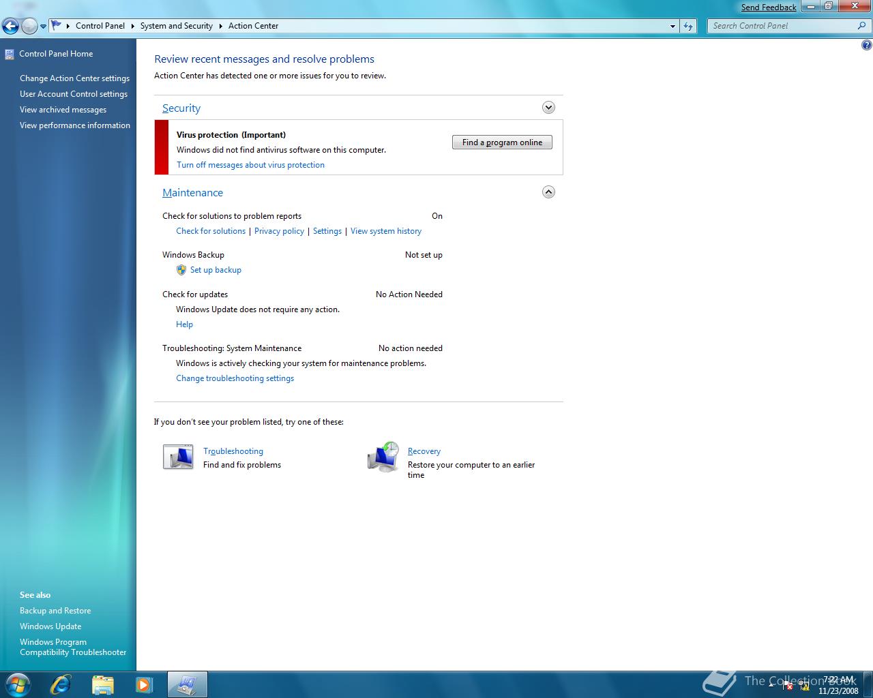
Task: Open the Recovery link
Action: tap(424, 451)
